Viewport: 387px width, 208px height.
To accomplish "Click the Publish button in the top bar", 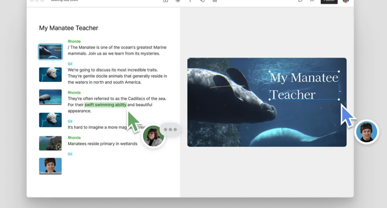I will point(329,1).
